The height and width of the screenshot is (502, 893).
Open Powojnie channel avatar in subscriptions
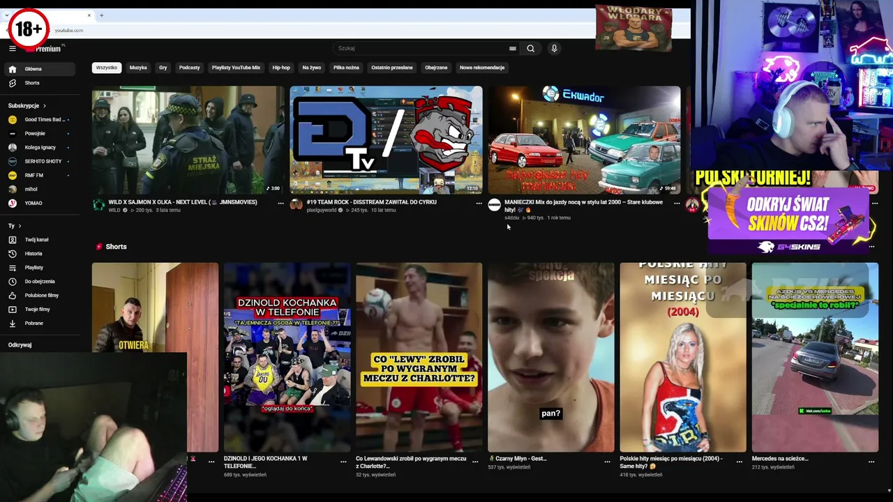[12, 133]
